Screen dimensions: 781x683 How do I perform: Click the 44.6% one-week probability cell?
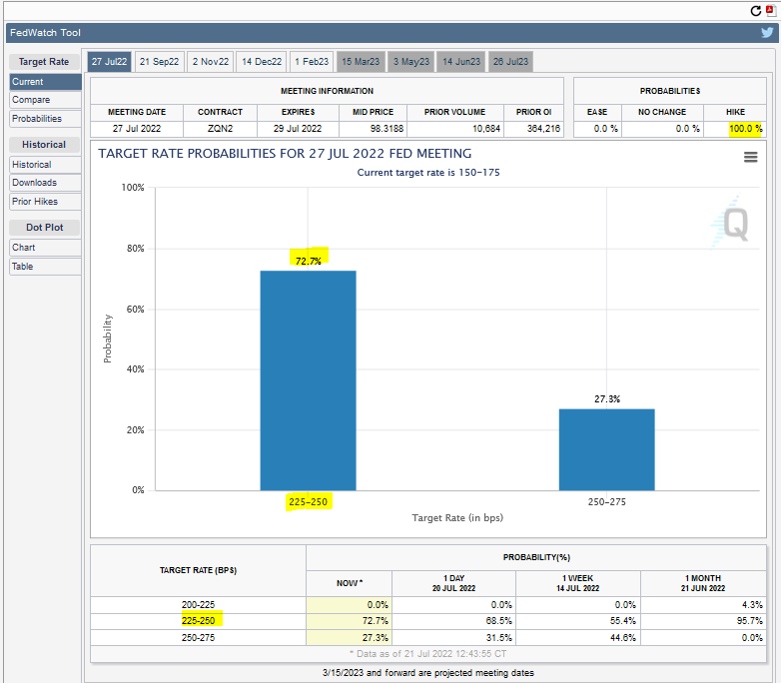[578, 638]
